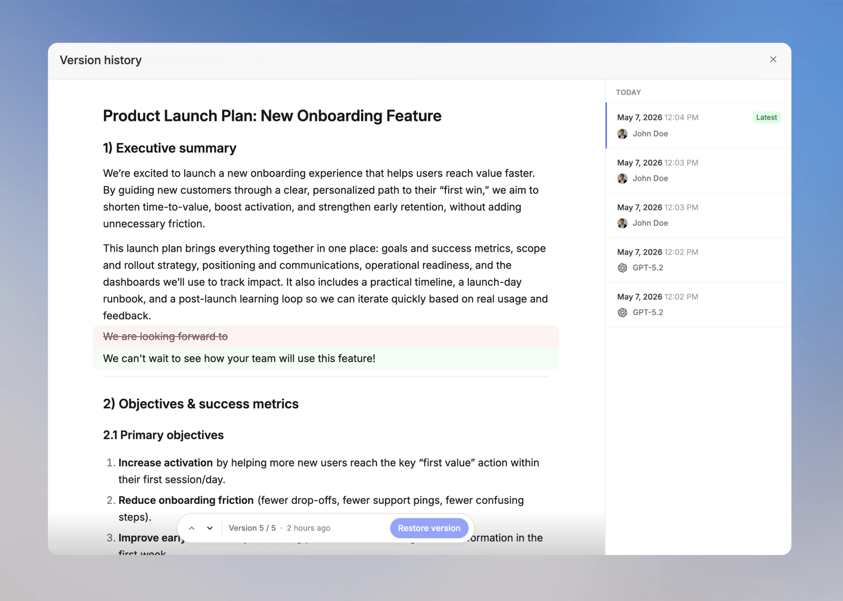843x601 pixels.
Task: Close the Version history dialog
Action: [x=773, y=60]
